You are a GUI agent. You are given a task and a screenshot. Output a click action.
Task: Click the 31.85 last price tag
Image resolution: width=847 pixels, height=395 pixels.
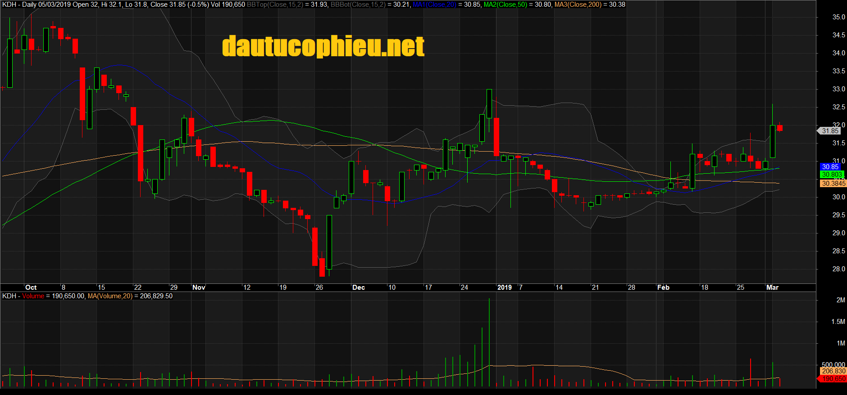pos(830,131)
